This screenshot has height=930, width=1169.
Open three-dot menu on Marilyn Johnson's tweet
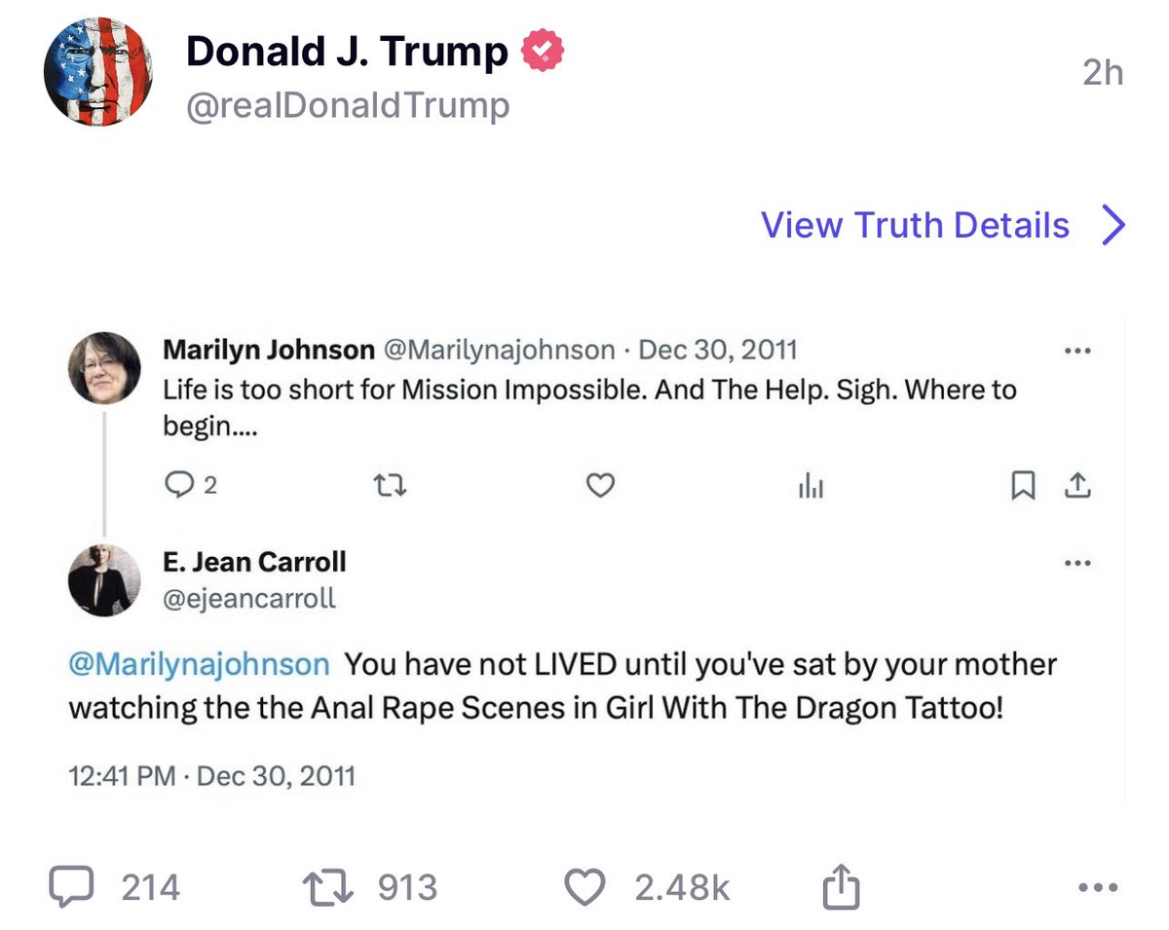(1077, 351)
